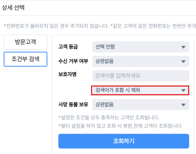
Task: Click the arrow icon on 사망 동물 보유 dropdown
Action: [x=183, y=105]
